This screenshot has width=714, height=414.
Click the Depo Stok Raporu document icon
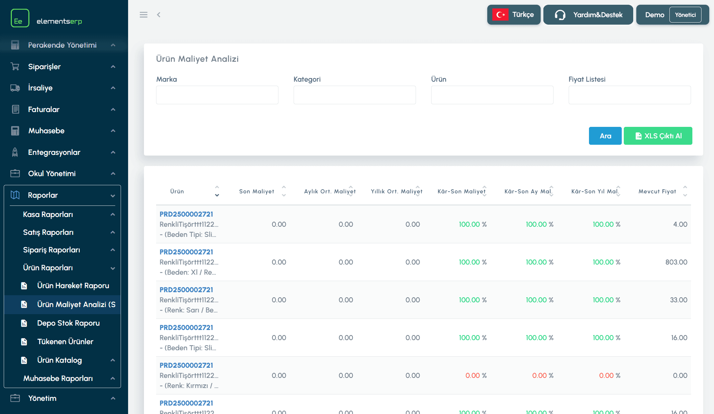click(x=24, y=323)
